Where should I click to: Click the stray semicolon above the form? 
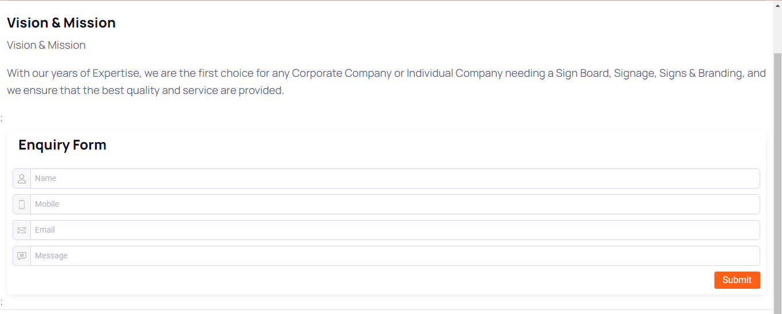pos(2,119)
